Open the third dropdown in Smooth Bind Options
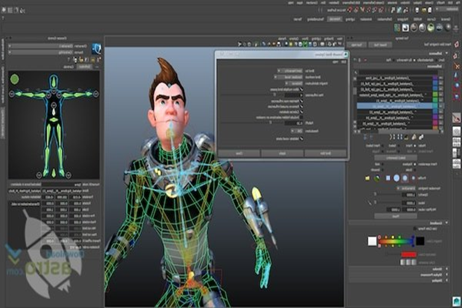 294,83
